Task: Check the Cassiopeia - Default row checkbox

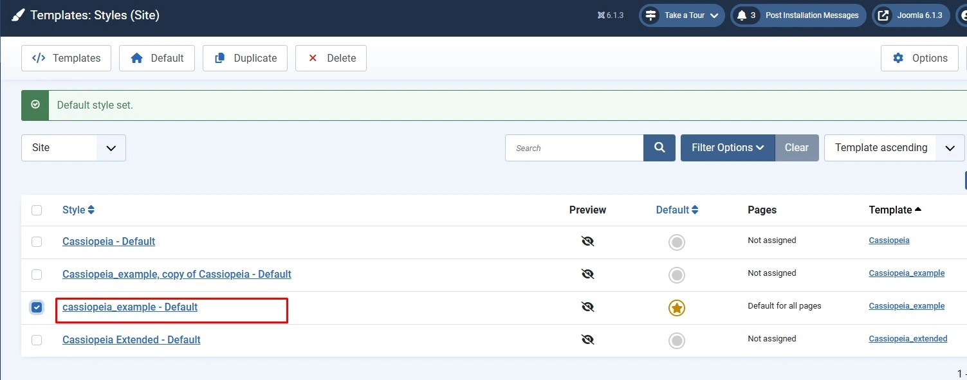Action: tap(37, 242)
